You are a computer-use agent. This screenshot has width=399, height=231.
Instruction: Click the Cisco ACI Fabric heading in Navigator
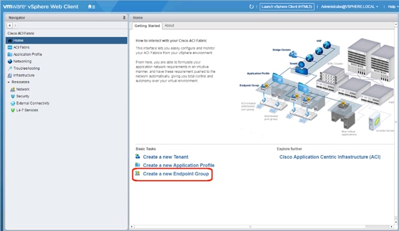21,34
